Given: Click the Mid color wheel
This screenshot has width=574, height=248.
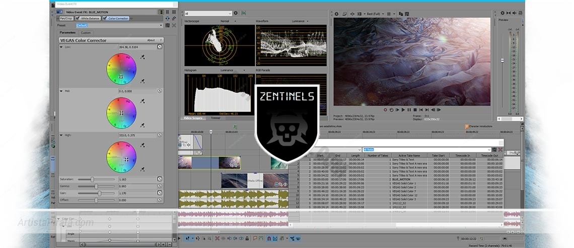Looking at the screenshot, I should (121, 113).
